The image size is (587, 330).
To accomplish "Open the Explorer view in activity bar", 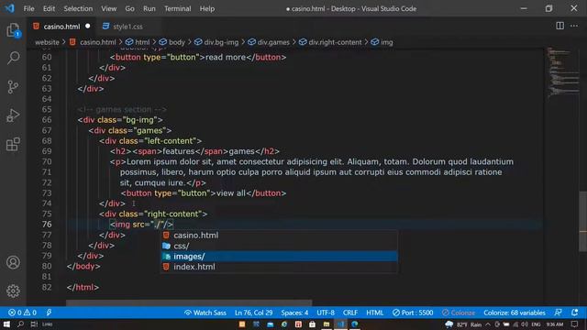I will 13,30.
